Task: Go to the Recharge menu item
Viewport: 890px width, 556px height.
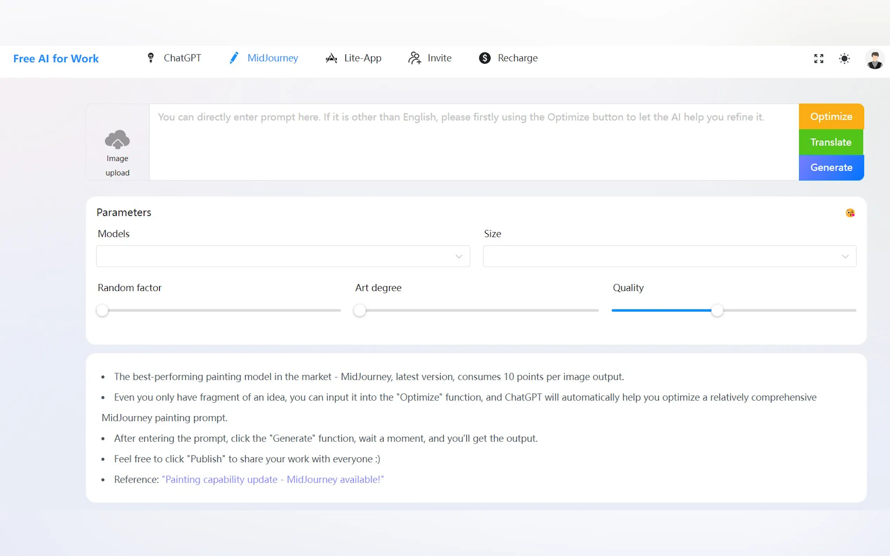Action: click(x=517, y=58)
